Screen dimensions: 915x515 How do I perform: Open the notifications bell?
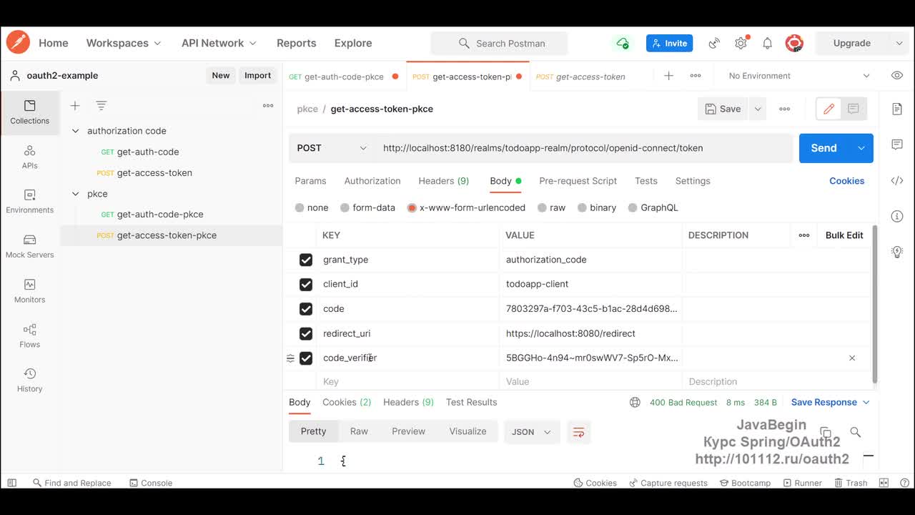[x=767, y=43]
